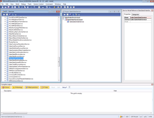Click the Edit button in Compiler output

coord(59,87)
